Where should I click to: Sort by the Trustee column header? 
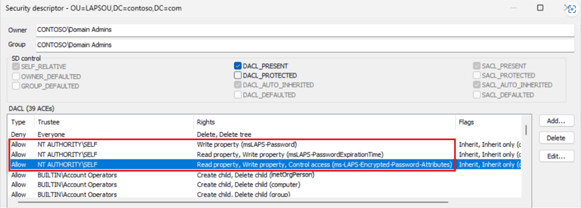point(114,122)
